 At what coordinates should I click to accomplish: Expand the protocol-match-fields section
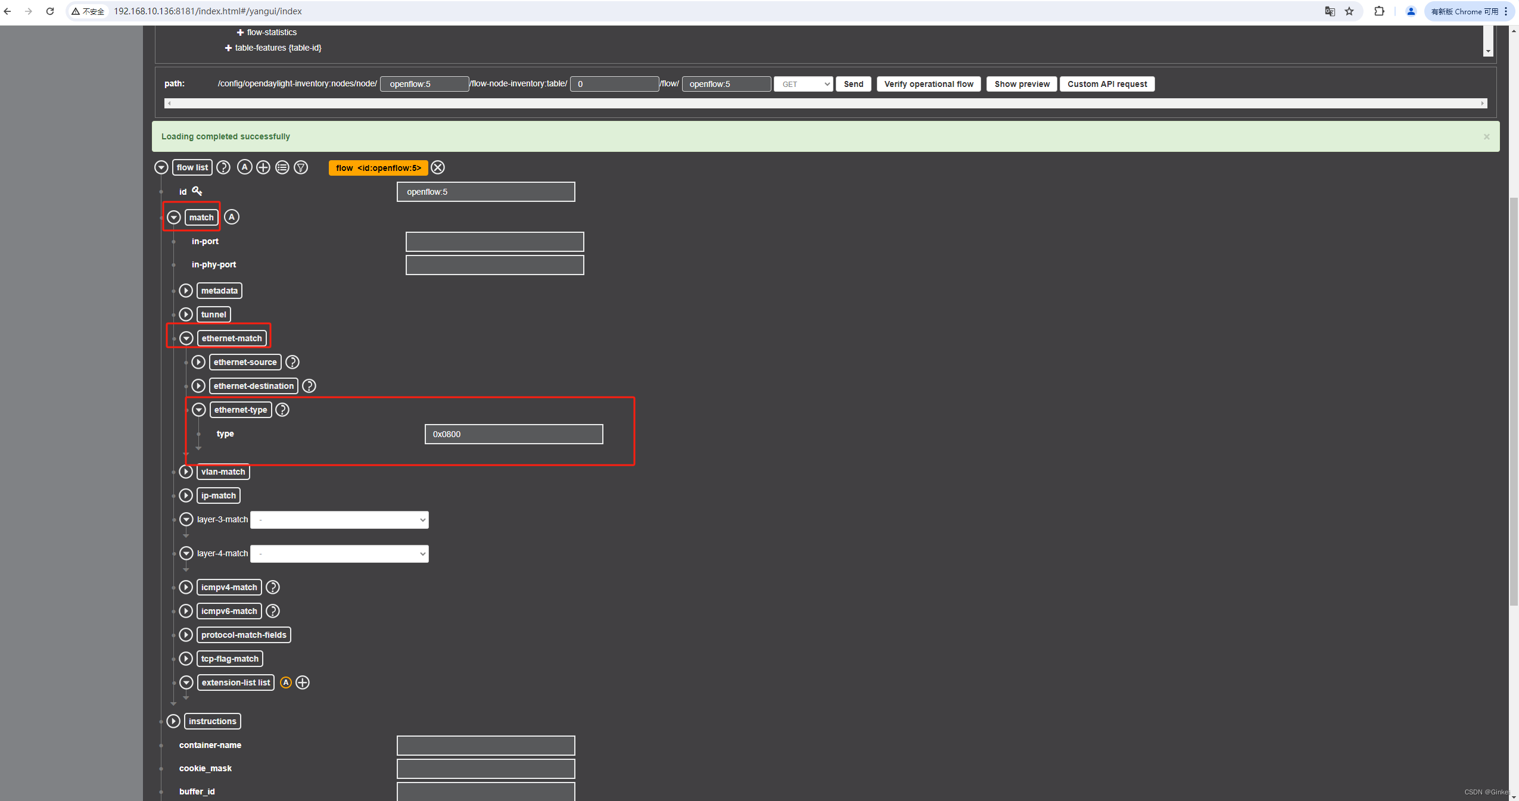click(x=186, y=634)
